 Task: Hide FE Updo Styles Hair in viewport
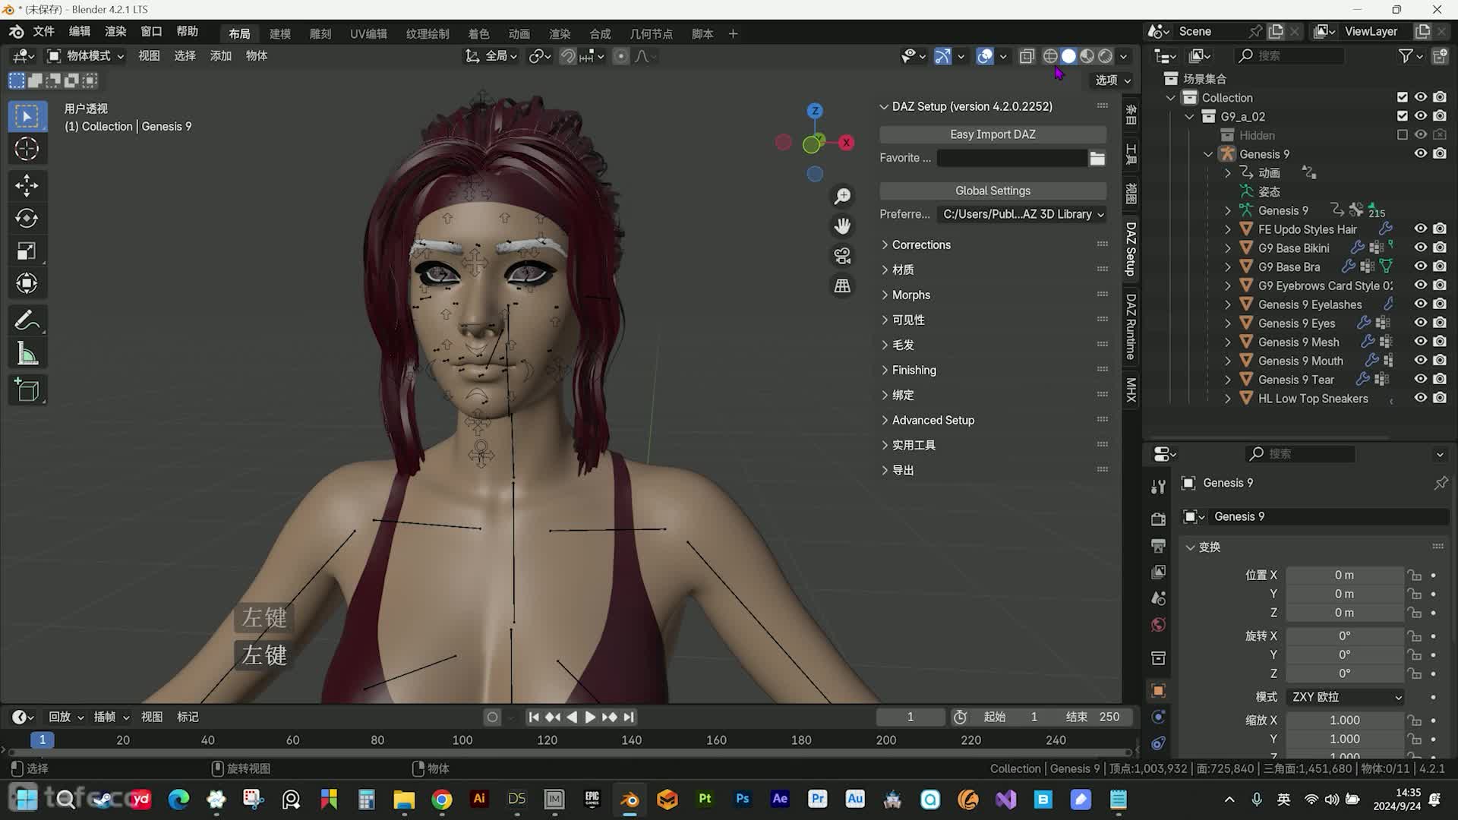coord(1421,229)
